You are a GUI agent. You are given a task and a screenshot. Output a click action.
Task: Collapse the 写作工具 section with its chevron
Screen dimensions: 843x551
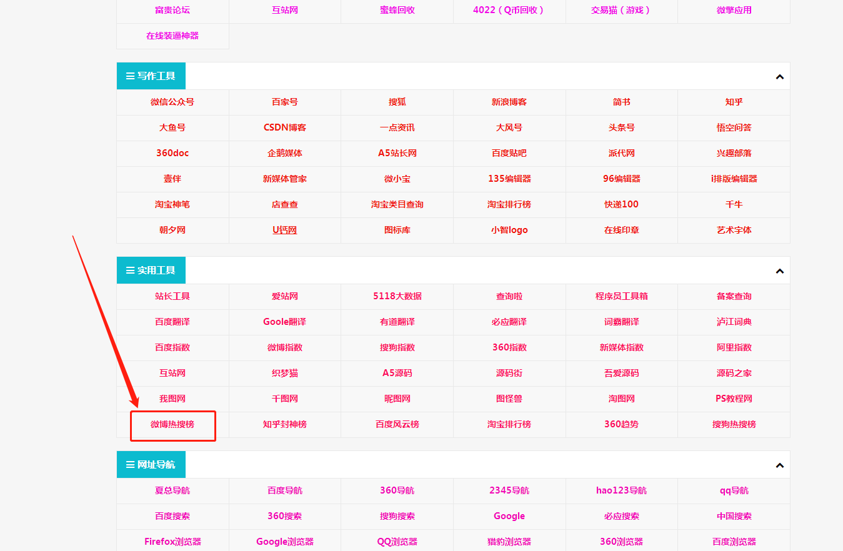(779, 77)
